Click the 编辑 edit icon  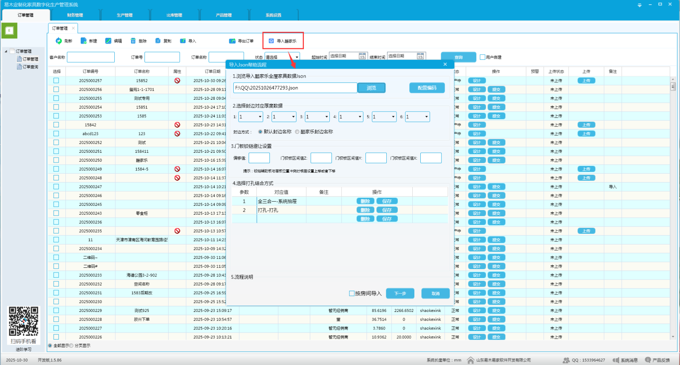pos(108,41)
